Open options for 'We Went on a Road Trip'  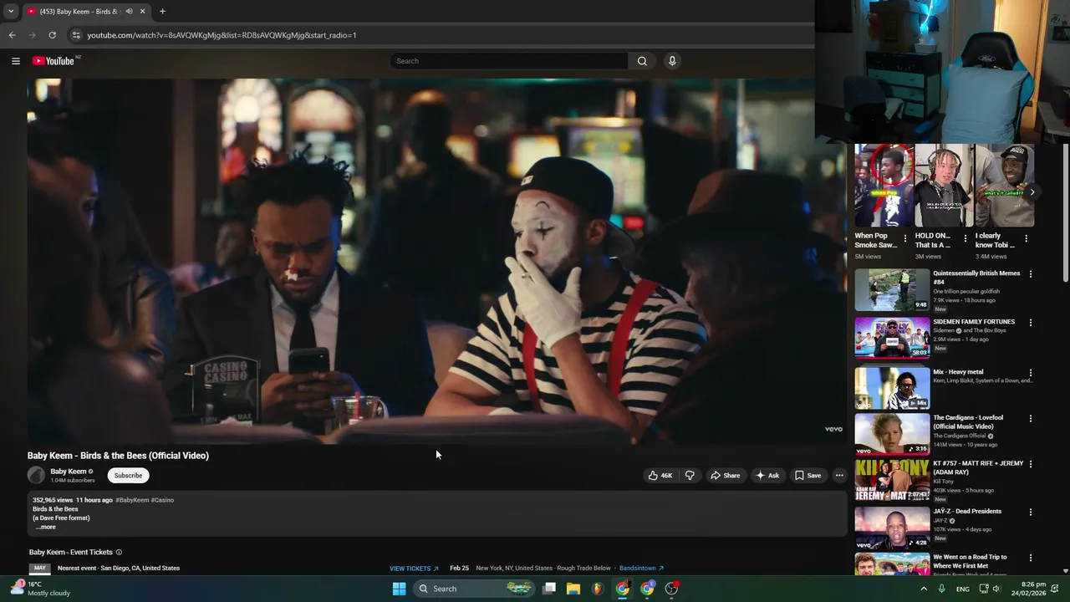(1030, 558)
